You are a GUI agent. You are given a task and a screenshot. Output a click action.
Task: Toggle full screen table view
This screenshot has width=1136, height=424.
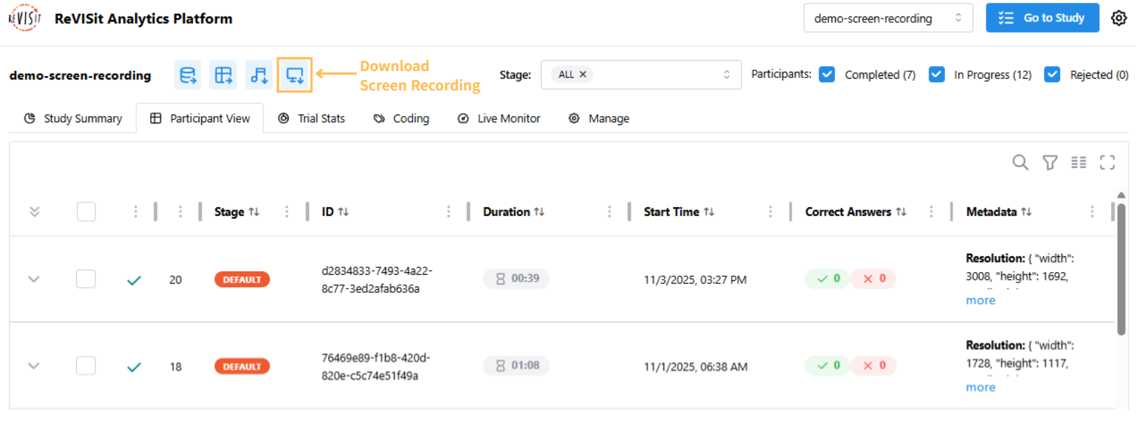click(x=1108, y=162)
